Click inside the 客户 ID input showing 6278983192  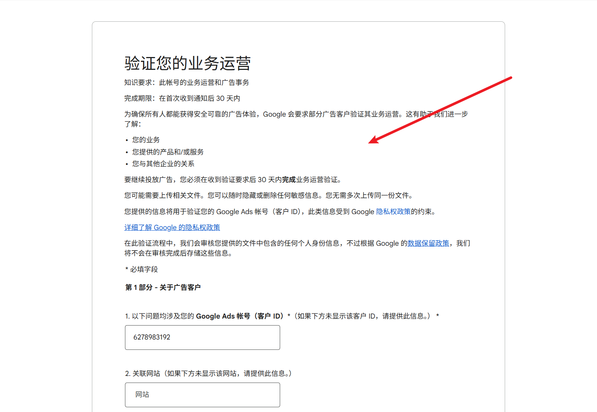[x=202, y=337]
